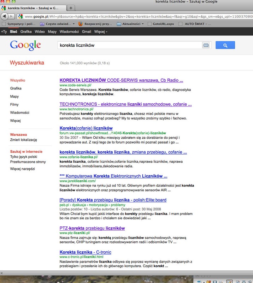253x283 pixels.
Task: Select Tylko język polski filter
Action: 24,157
